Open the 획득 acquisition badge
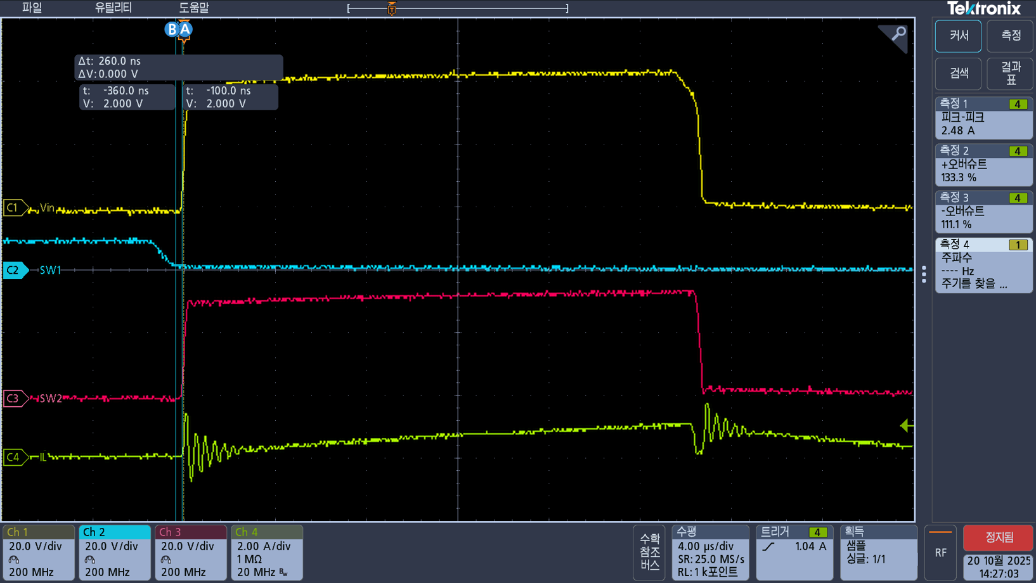This screenshot has width=1036, height=583. 879,553
